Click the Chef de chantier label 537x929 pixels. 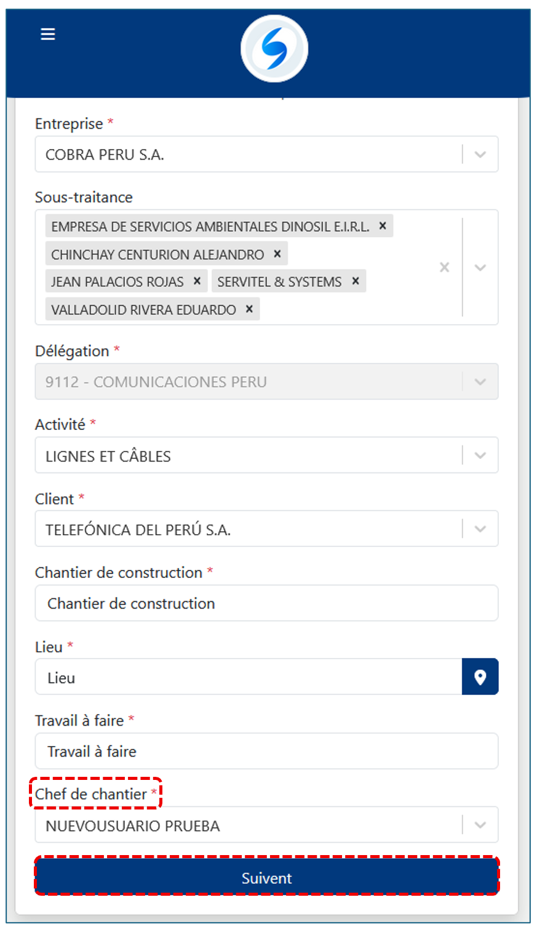pyautogui.click(x=91, y=794)
